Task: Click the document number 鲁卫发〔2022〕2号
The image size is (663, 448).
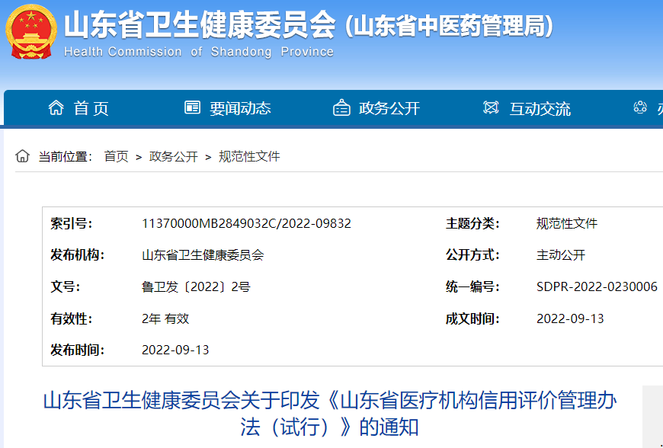Action: pyautogui.click(x=196, y=286)
